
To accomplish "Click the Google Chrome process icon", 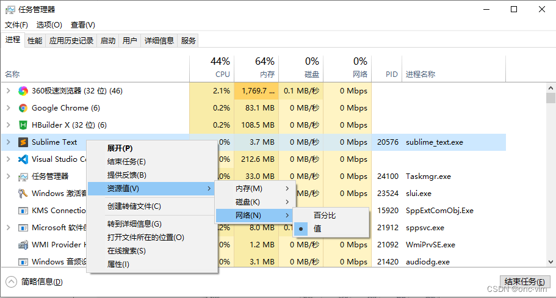I will pyautogui.click(x=23, y=108).
